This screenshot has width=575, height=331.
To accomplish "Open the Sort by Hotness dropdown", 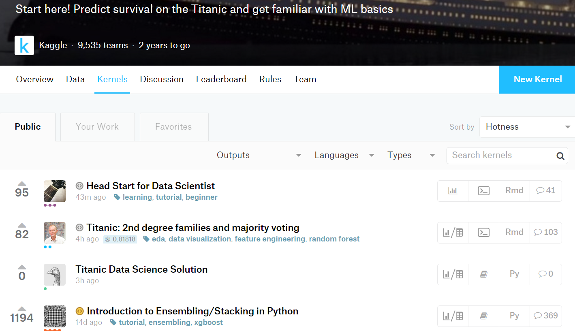I will pyautogui.click(x=527, y=127).
